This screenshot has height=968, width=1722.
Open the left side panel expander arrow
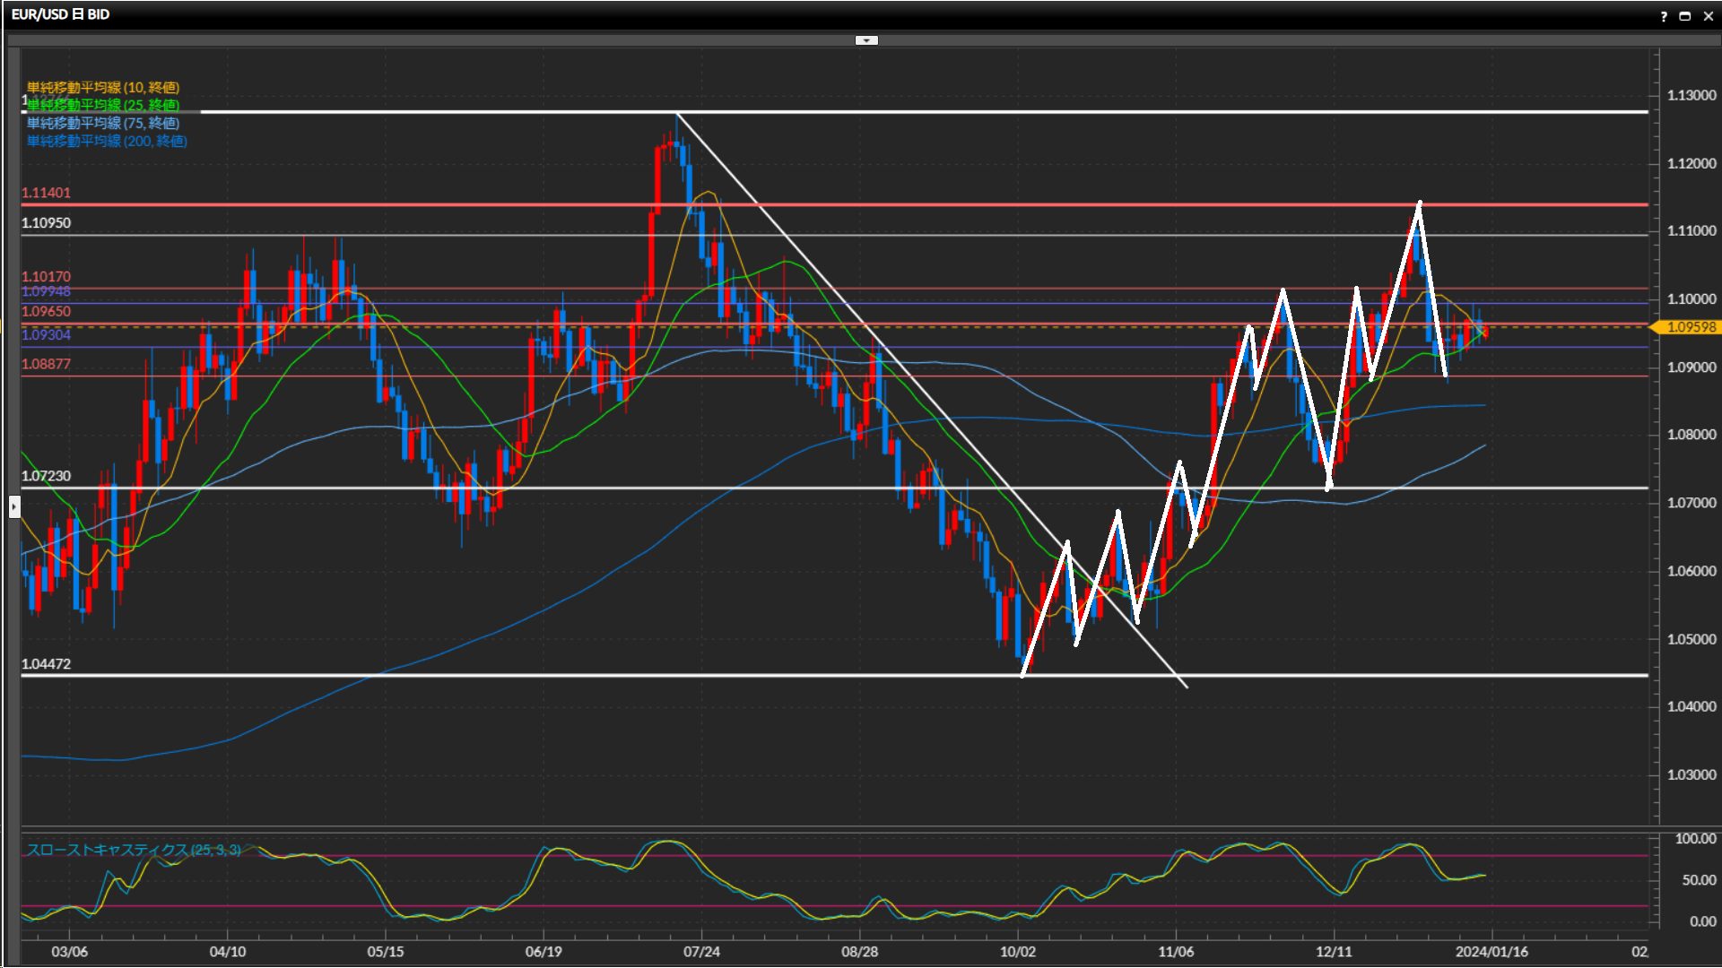click(14, 507)
